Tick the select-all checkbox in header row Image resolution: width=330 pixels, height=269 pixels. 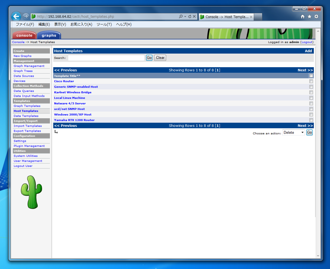[311, 76]
